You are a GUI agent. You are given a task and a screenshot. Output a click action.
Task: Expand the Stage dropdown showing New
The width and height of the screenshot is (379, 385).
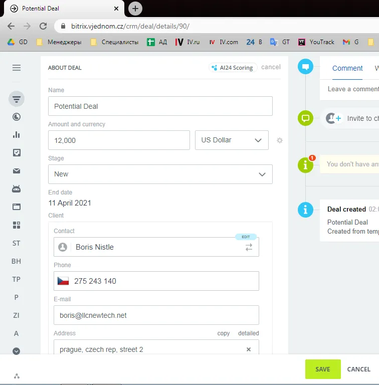pos(160,174)
